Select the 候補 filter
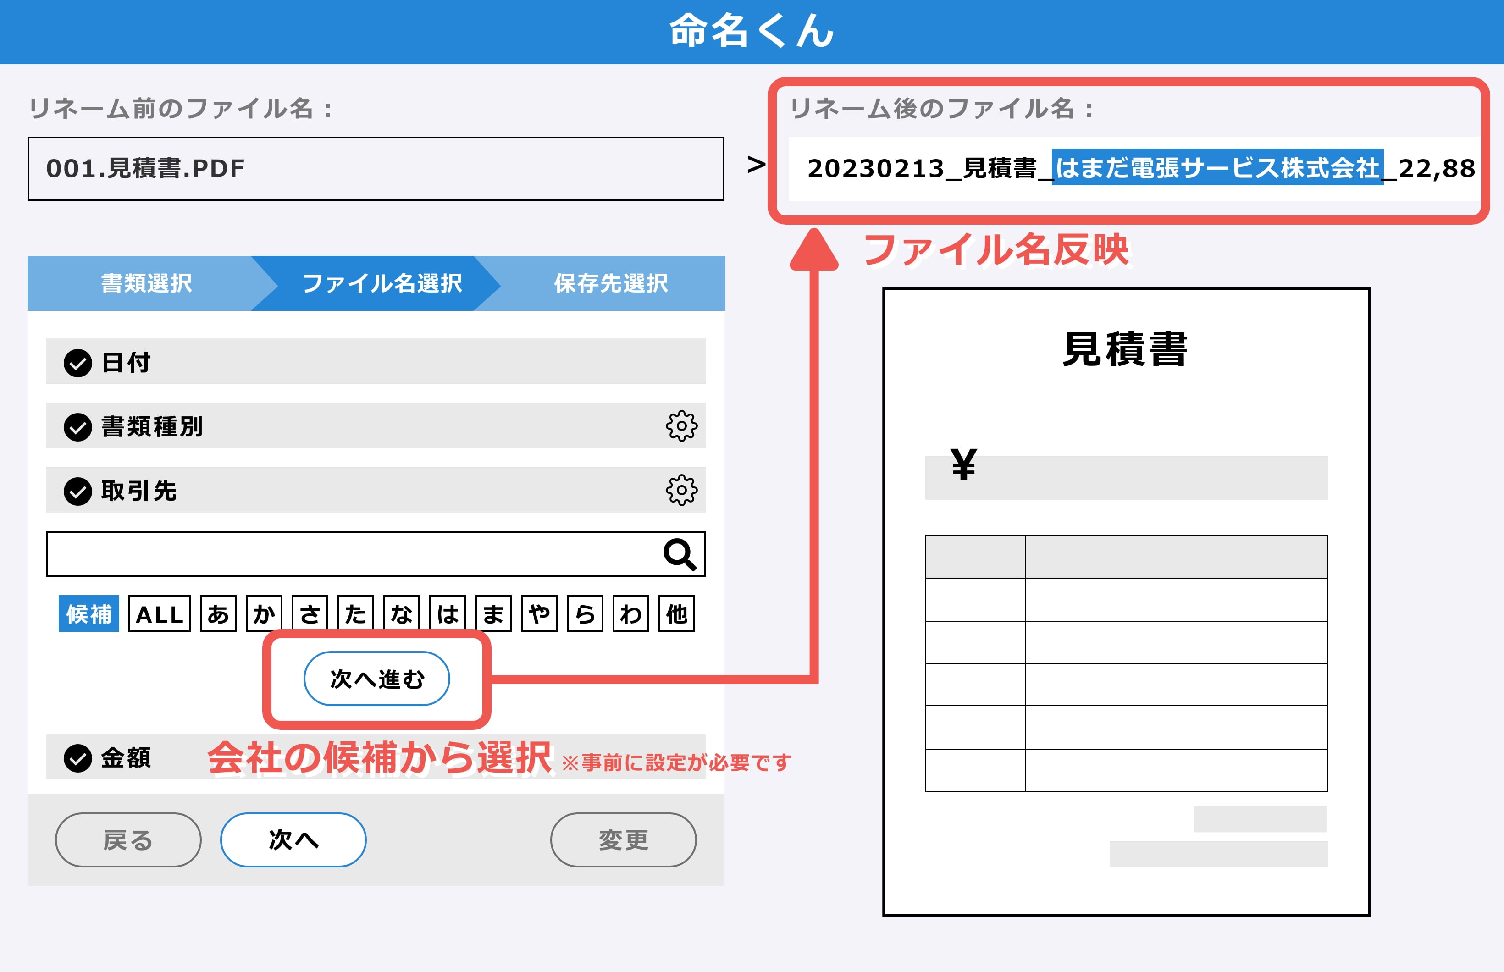1504x972 pixels. pos(89,613)
